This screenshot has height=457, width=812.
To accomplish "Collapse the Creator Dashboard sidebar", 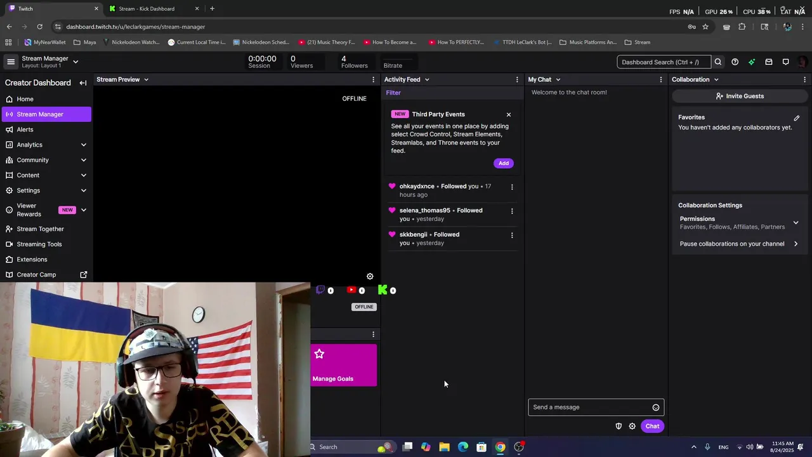I will (x=83, y=83).
